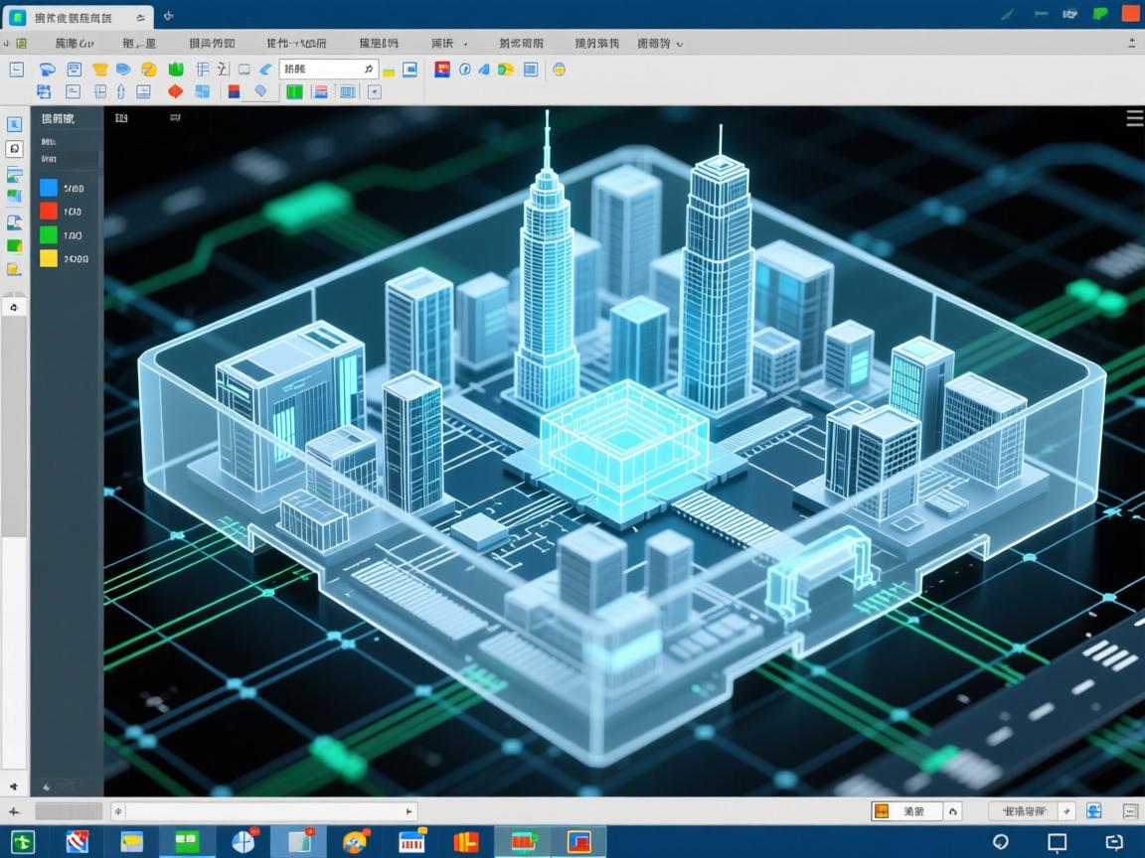Click the green chat icon in the title bar
This screenshot has height=858, width=1145.
click(x=1100, y=14)
